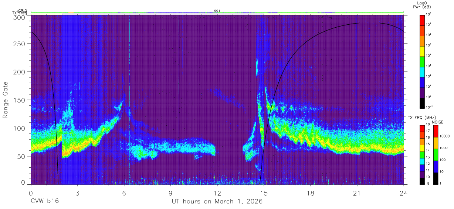
Task: Pick the red top segment of the TX FRQ colorbar
Action: coord(422,129)
